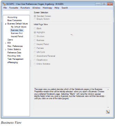The height and width of the screenshot is (127, 134).
Task: Select Accounting in preferences tree
Action: pyautogui.click(x=12, y=17)
